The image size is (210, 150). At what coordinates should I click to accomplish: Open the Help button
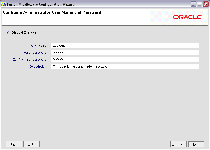click(x=31, y=144)
